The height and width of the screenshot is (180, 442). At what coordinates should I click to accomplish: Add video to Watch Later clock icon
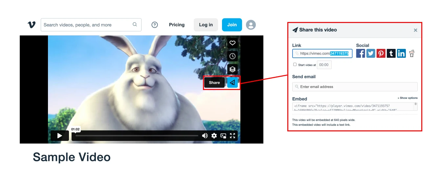[232, 56]
